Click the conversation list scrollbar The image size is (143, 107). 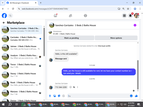[44, 42]
